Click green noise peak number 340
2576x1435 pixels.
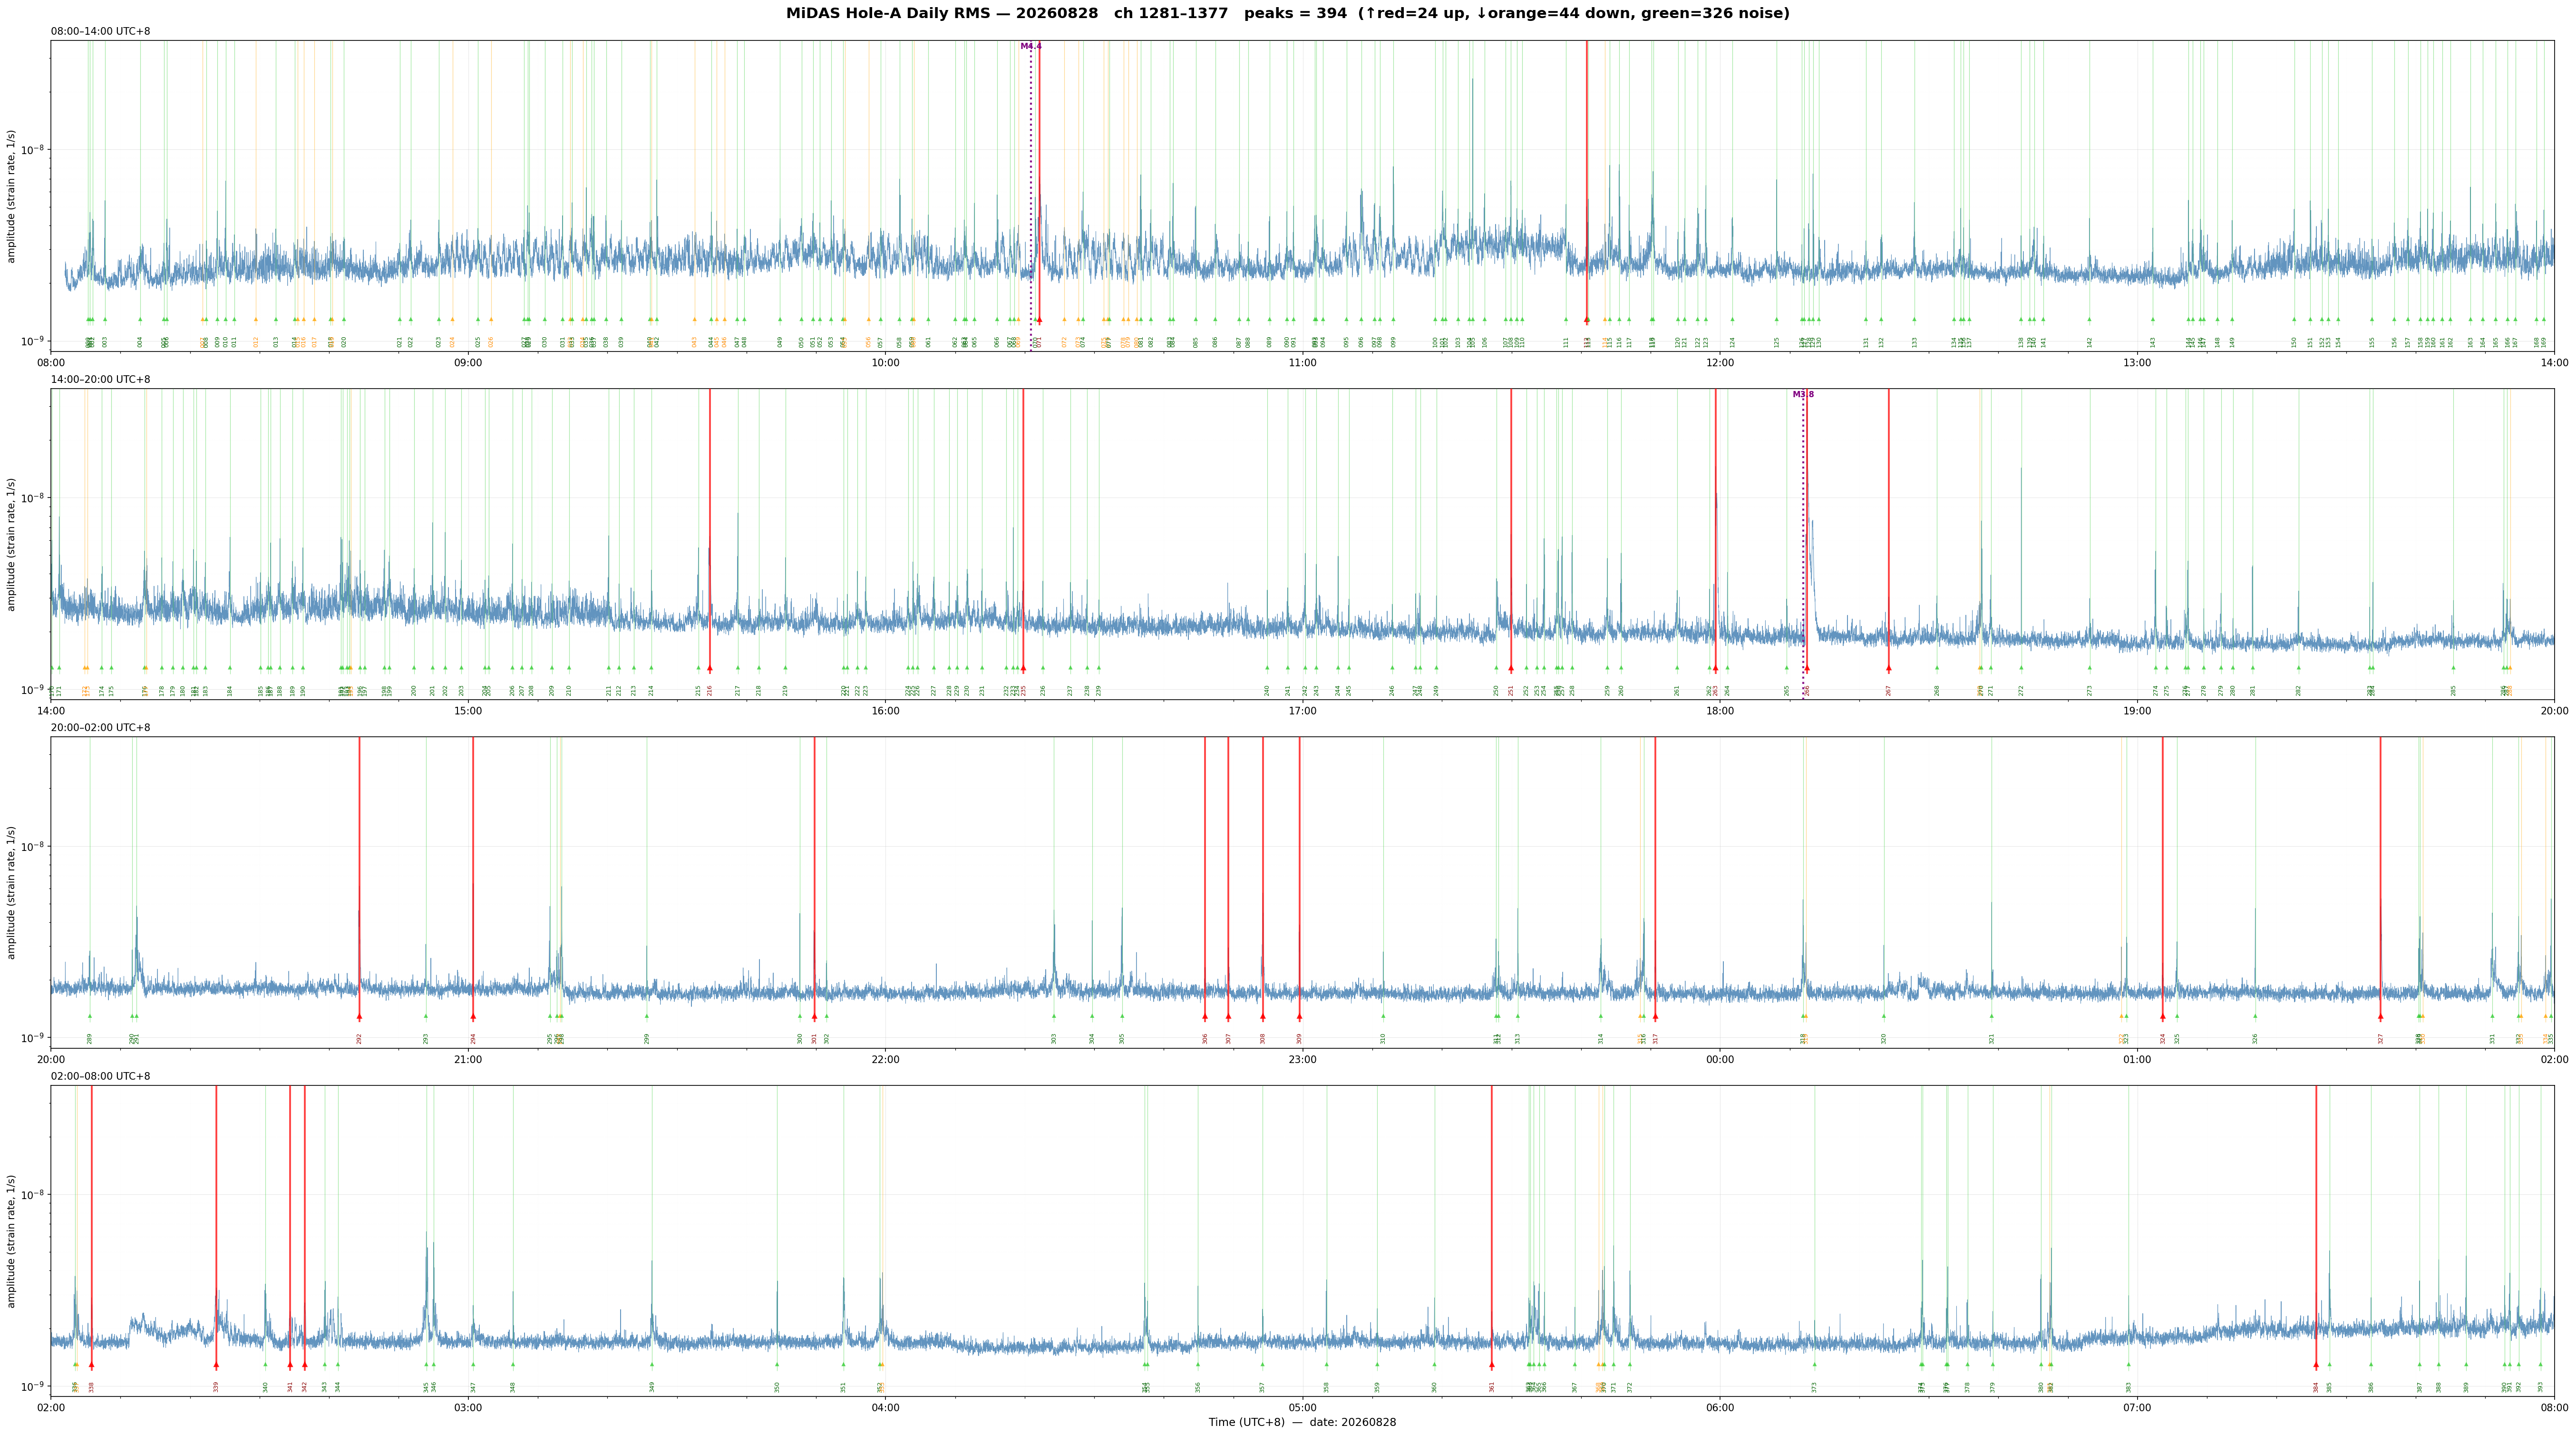point(265,1387)
